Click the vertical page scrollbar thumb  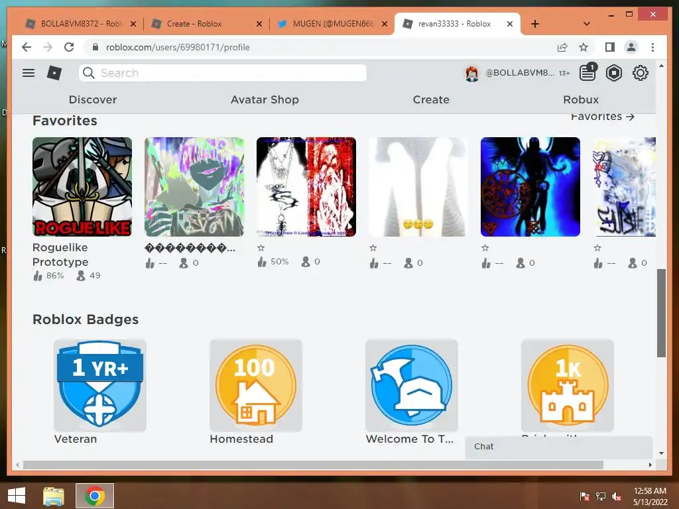(661, 313)
